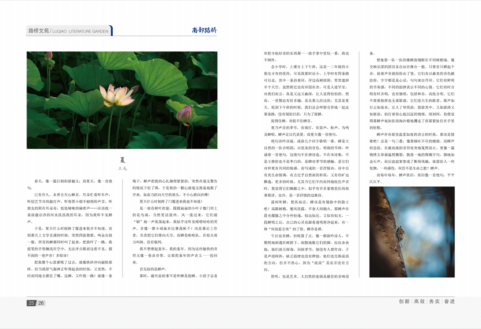Image resolution: width=481 pixels, height=329 pixels.
Task: Click the paragraph starting 我不禁想起童年
Action: (x=174, y=255)
